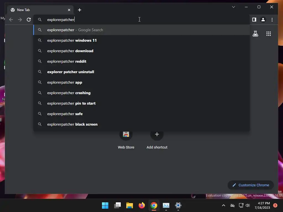Close the New Tab tab

pos(69,10)
